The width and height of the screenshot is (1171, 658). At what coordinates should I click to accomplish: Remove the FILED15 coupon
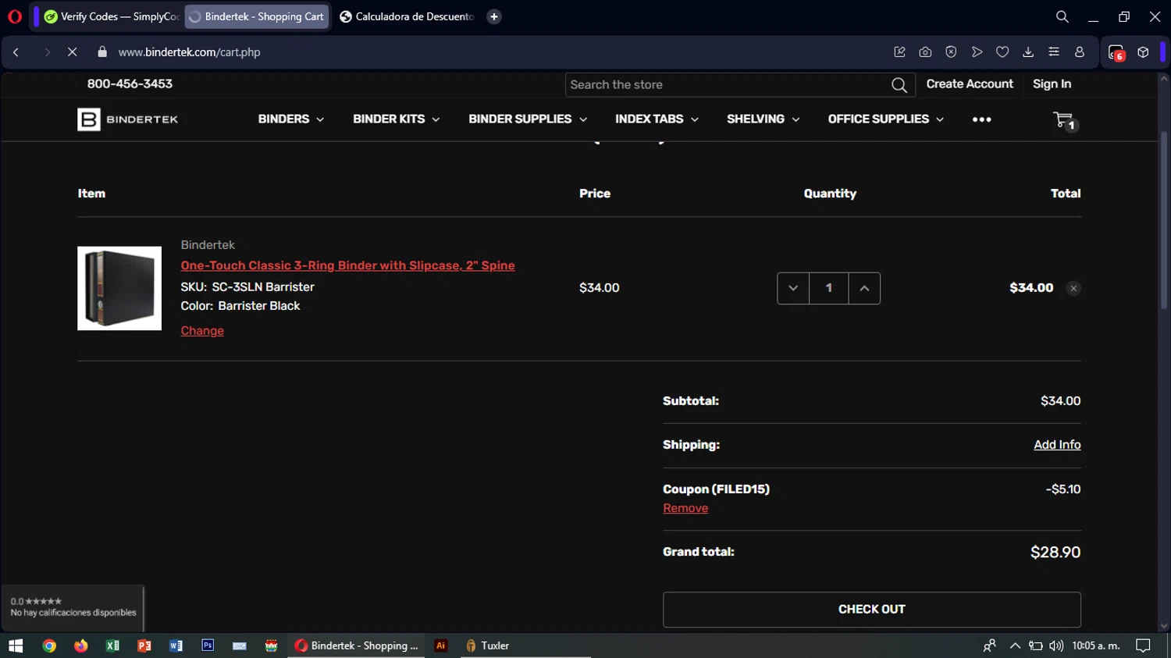[x=685, y=508]
